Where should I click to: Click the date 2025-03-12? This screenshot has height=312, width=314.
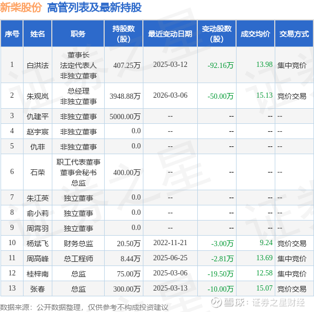tap(170, 65)
